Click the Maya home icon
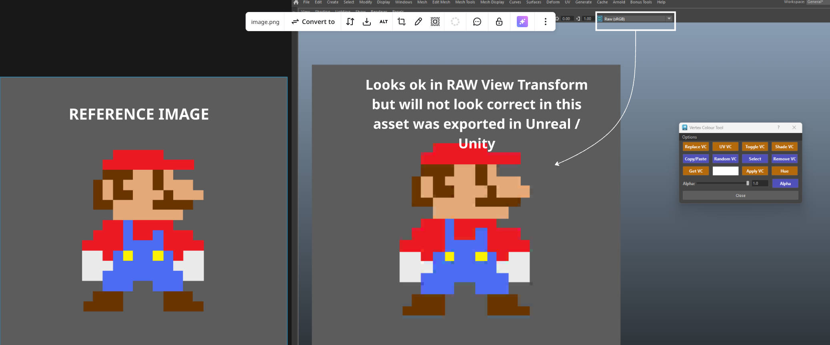Viewport: 830px width, 345px height. click(296, 2)
